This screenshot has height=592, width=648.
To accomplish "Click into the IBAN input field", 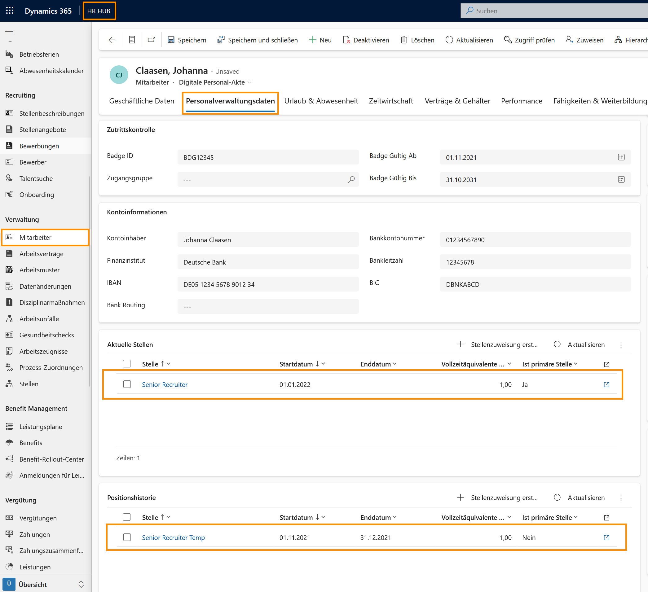I will click(x=268, y=284).
